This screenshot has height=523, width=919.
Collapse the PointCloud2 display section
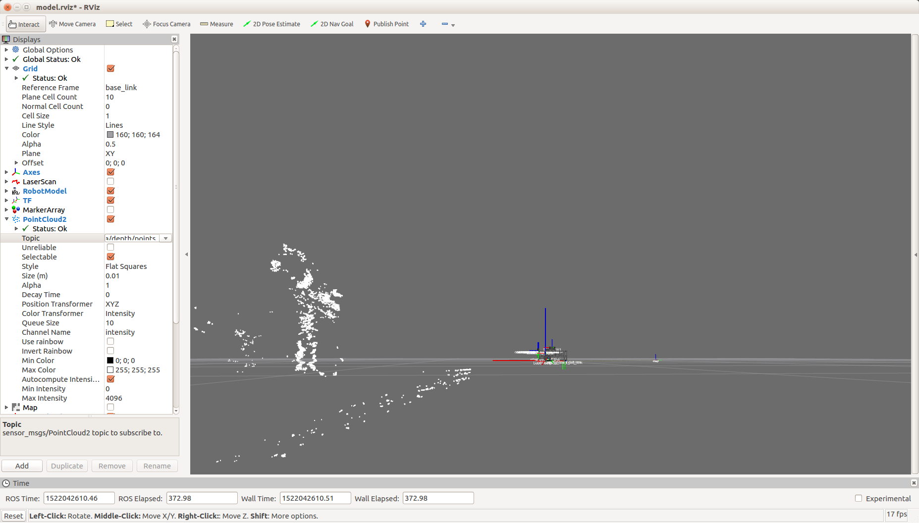[6, 219]
